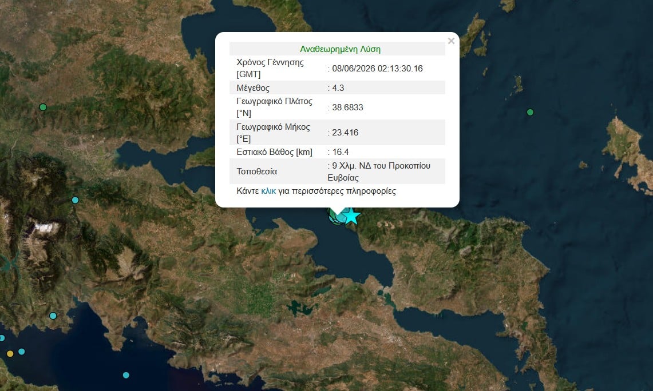Click the 'Γεωγραφικό Μήκος [°E]' label
This screenshot has height=391, width=653.
(x=273, y=133)
